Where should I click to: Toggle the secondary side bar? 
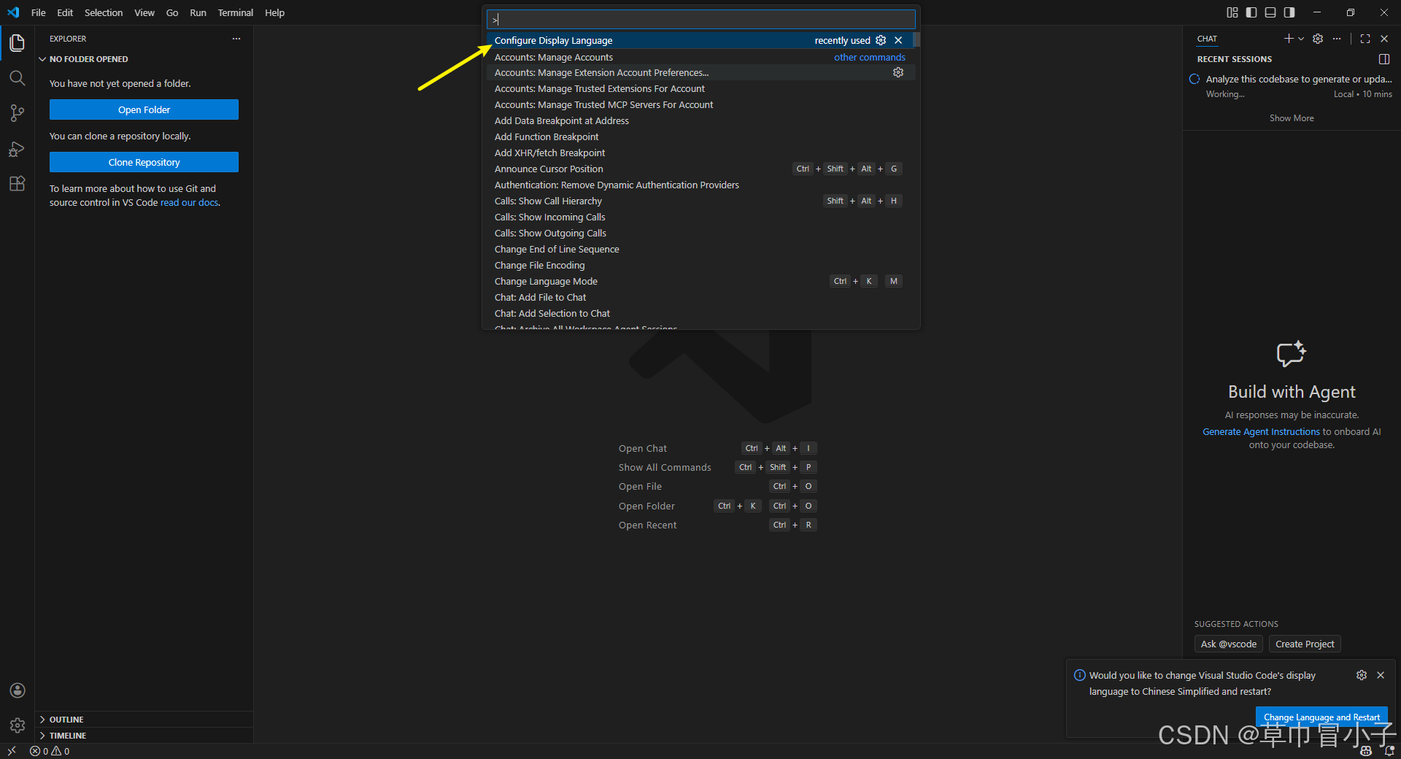pyautogui.click(x=1289, y=12)
